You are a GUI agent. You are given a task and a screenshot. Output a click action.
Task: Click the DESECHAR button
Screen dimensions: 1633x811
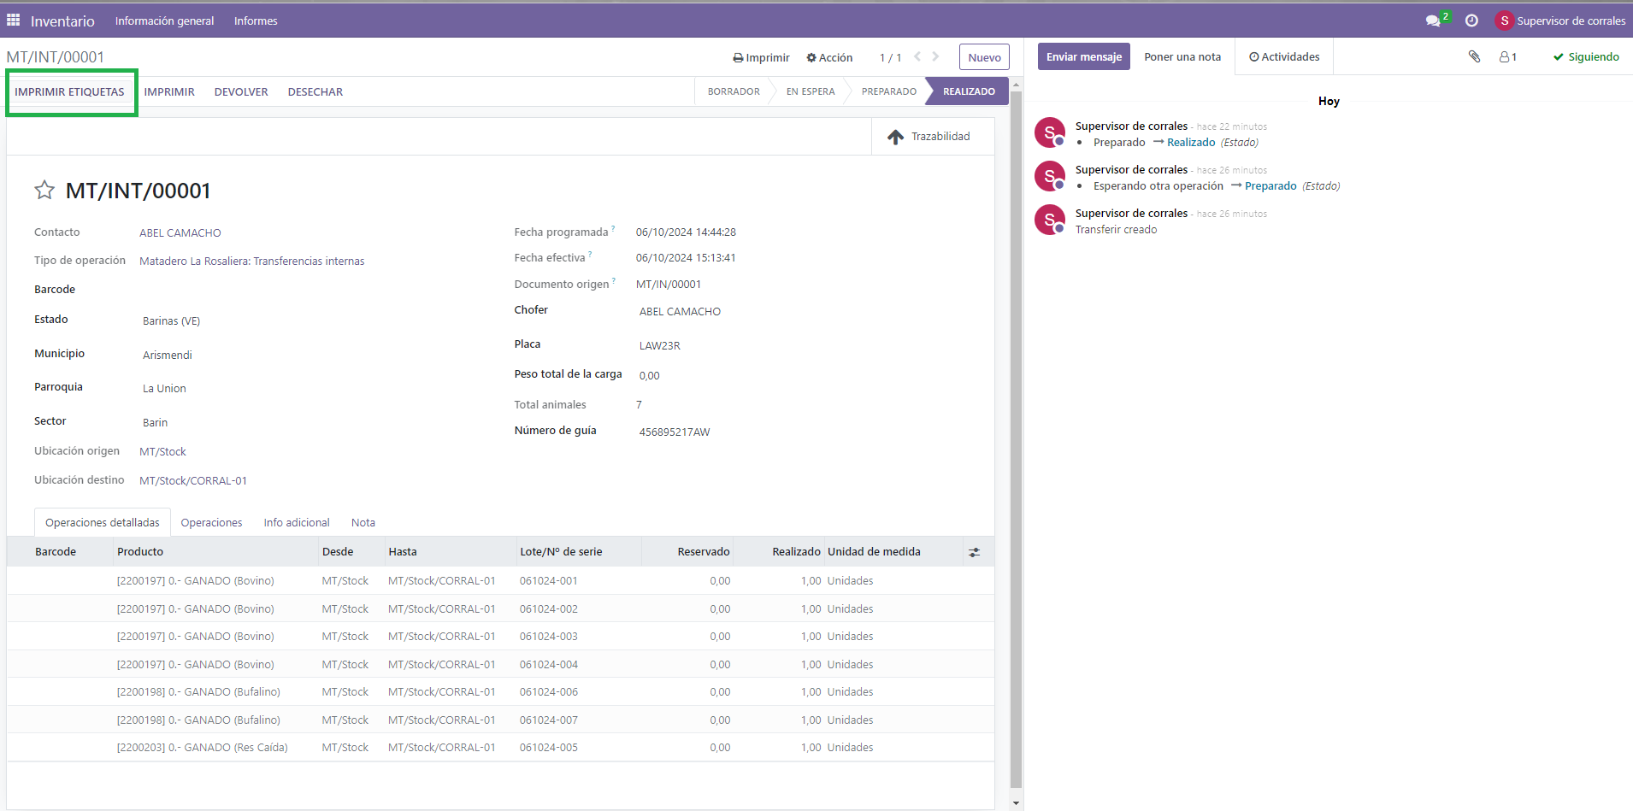pyautogui.click(x=315, y=91)
